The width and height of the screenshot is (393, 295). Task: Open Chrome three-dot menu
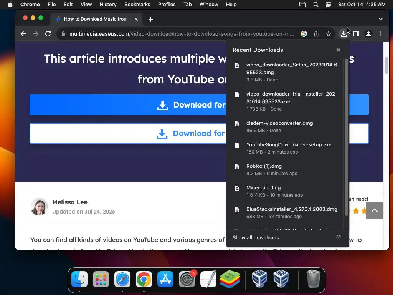[381, 34]
